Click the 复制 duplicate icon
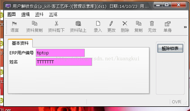 tap(138, 23)
